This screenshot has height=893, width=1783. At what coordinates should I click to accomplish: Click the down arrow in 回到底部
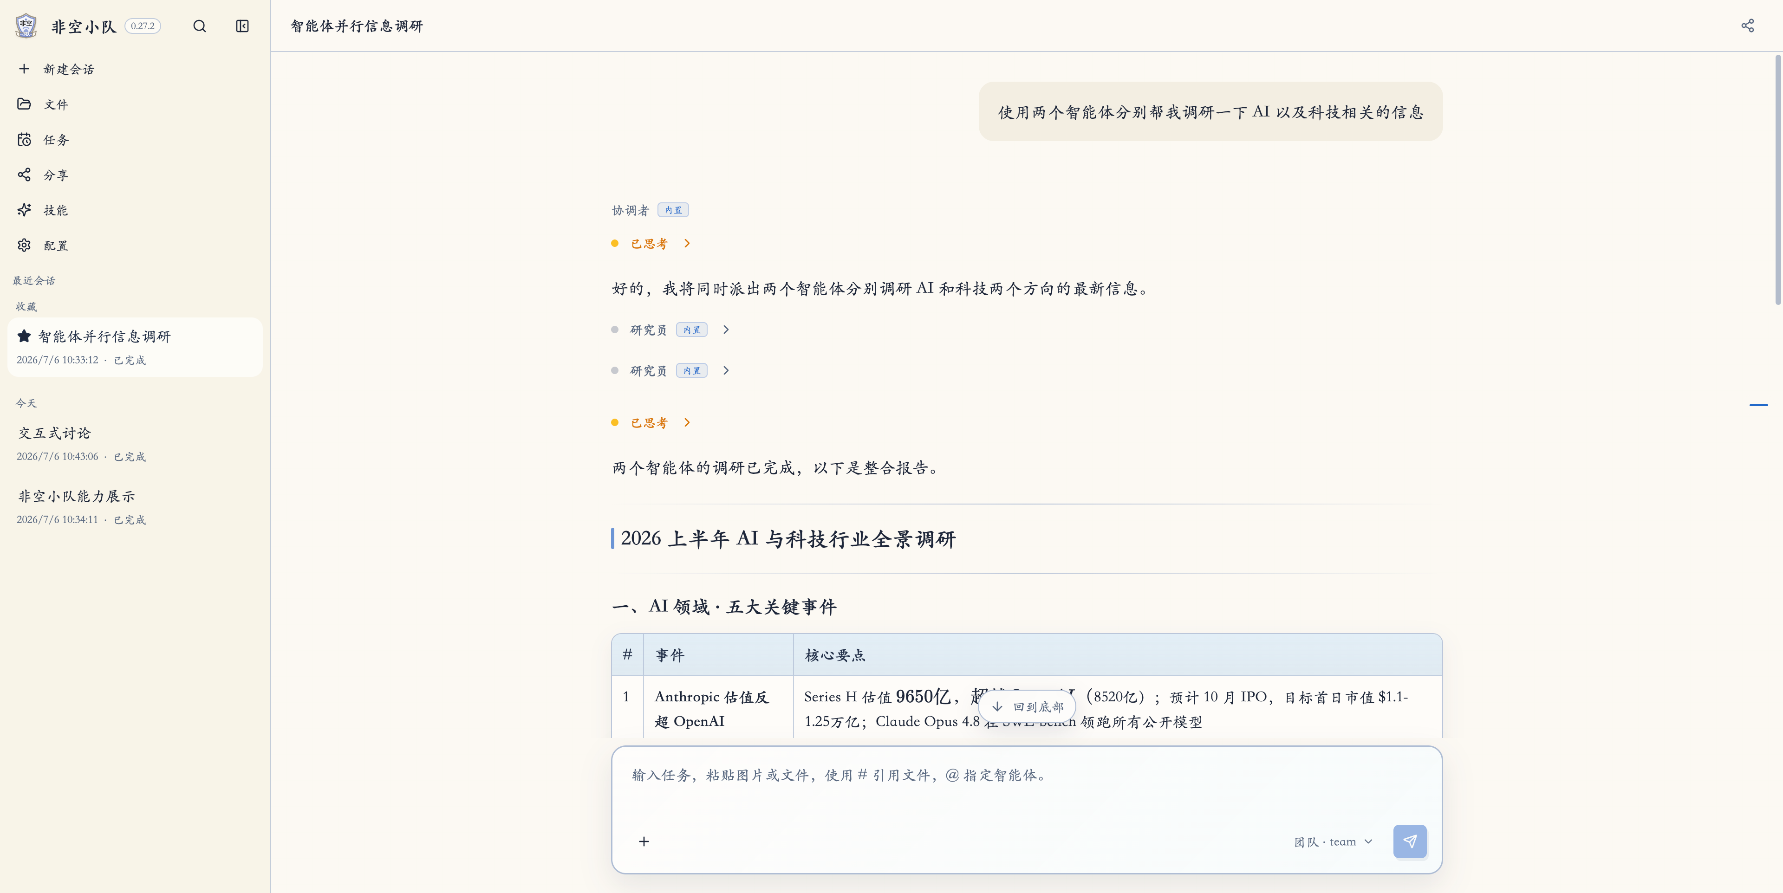pos(997,706)
